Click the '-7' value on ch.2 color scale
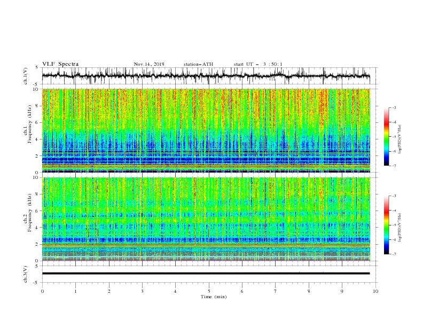This screenshot has width=423, height=327. coord(394,254)
